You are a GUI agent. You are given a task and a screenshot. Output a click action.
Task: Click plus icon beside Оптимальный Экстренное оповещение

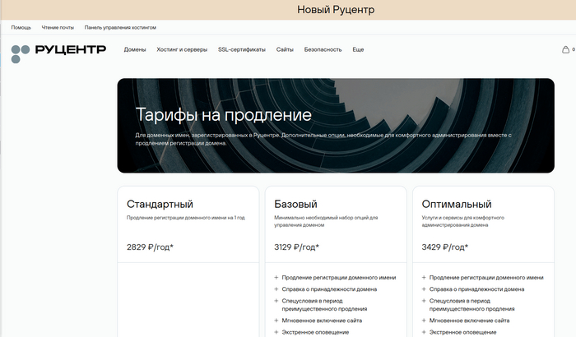coord(424,332)
